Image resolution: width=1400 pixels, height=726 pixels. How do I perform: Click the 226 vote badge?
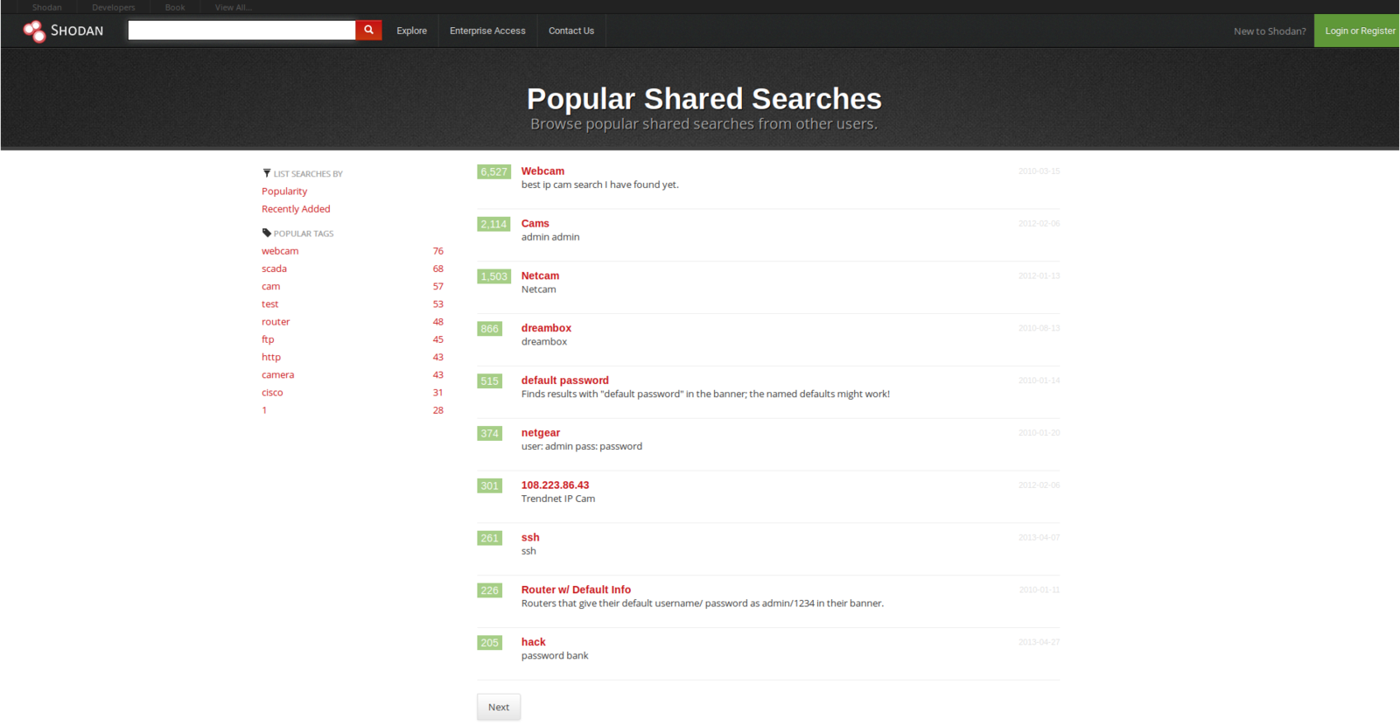pos(489,590)
